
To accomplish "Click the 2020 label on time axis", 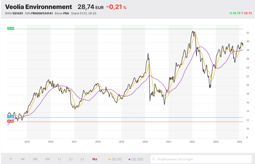I will [145, 142].
